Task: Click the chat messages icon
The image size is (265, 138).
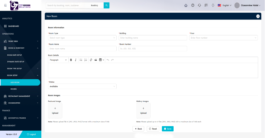Action: click(x=206, y=5)
